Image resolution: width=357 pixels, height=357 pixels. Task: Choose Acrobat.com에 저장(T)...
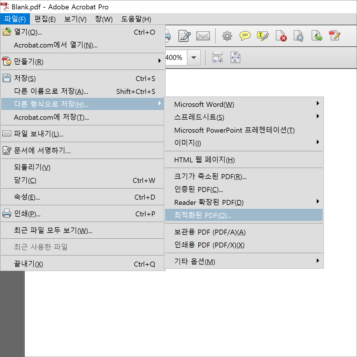(82, 117)
